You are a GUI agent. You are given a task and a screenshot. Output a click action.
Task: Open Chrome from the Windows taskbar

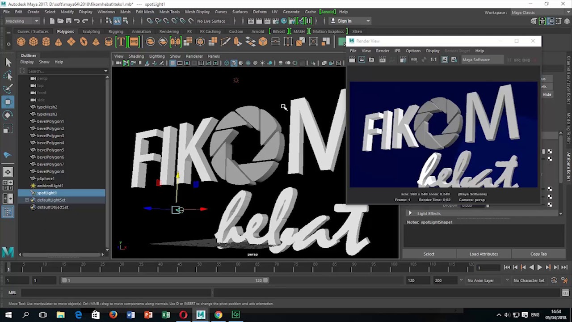[218, 315]
